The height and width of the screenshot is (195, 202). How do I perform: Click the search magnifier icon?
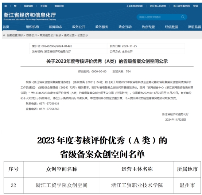click(x=183, y=17)
